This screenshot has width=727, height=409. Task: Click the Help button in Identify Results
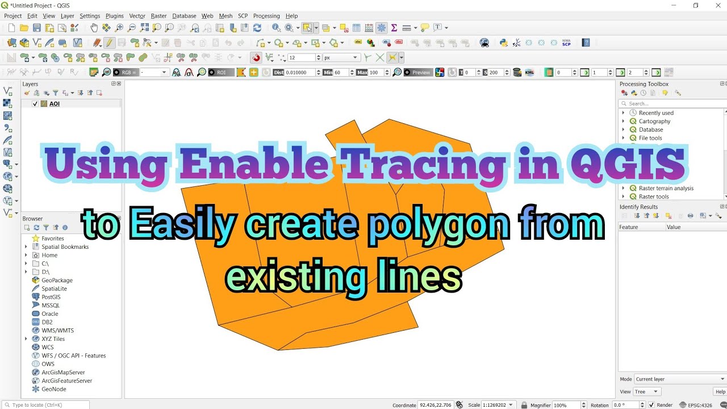720,391
